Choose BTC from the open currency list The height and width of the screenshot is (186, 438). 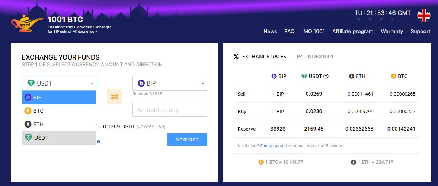59,111
